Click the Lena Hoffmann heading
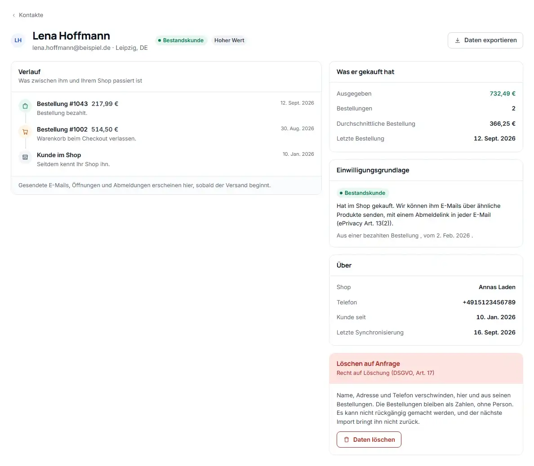This screenshot has height=466, width=534. pos(71,36)
